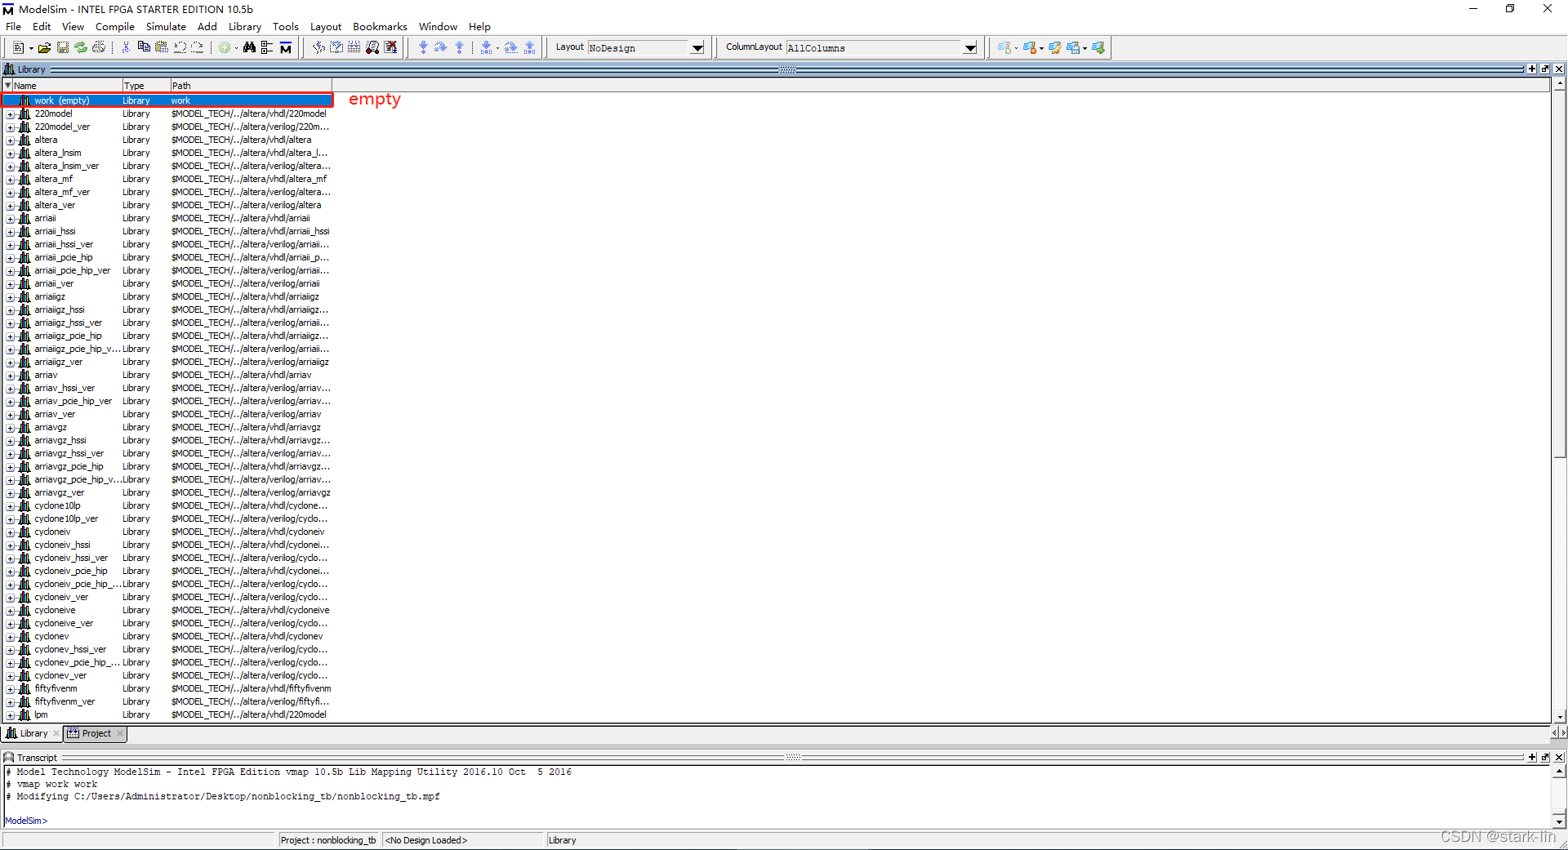Click the Break simulation red X icon

(x=391, y=48)
